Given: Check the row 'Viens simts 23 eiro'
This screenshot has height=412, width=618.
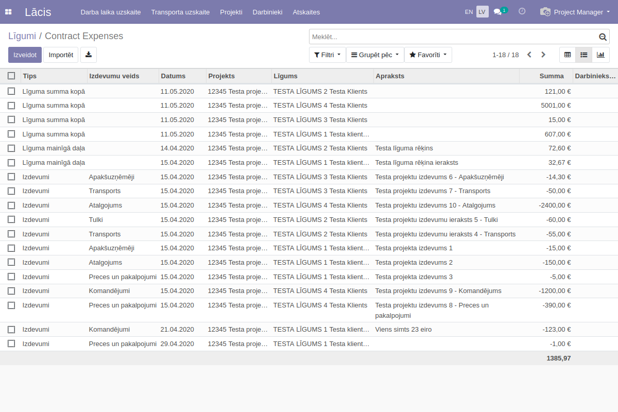Looking at the screenshot, I should point(11,330).
